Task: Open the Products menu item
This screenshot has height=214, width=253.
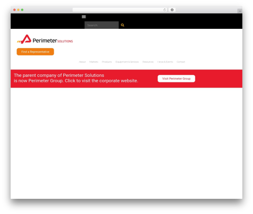Action: 107,62
